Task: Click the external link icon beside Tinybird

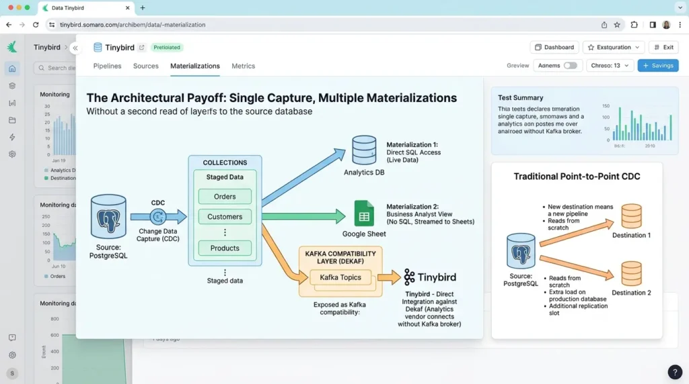Action: pyautogui.click(x=141, y=48)
